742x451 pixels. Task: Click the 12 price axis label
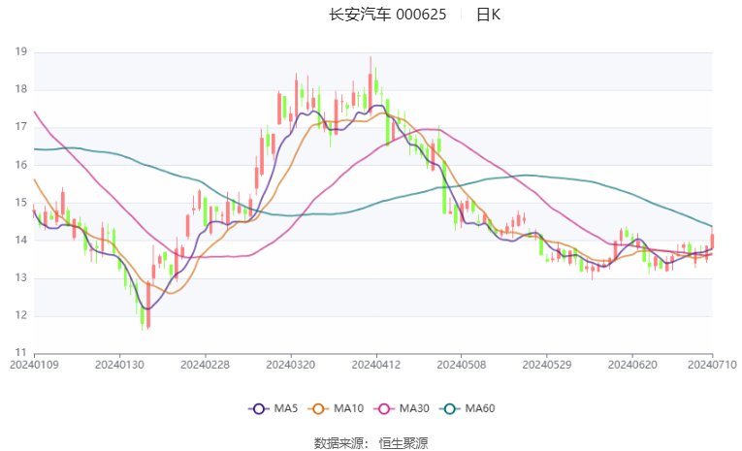coord(20,315)
